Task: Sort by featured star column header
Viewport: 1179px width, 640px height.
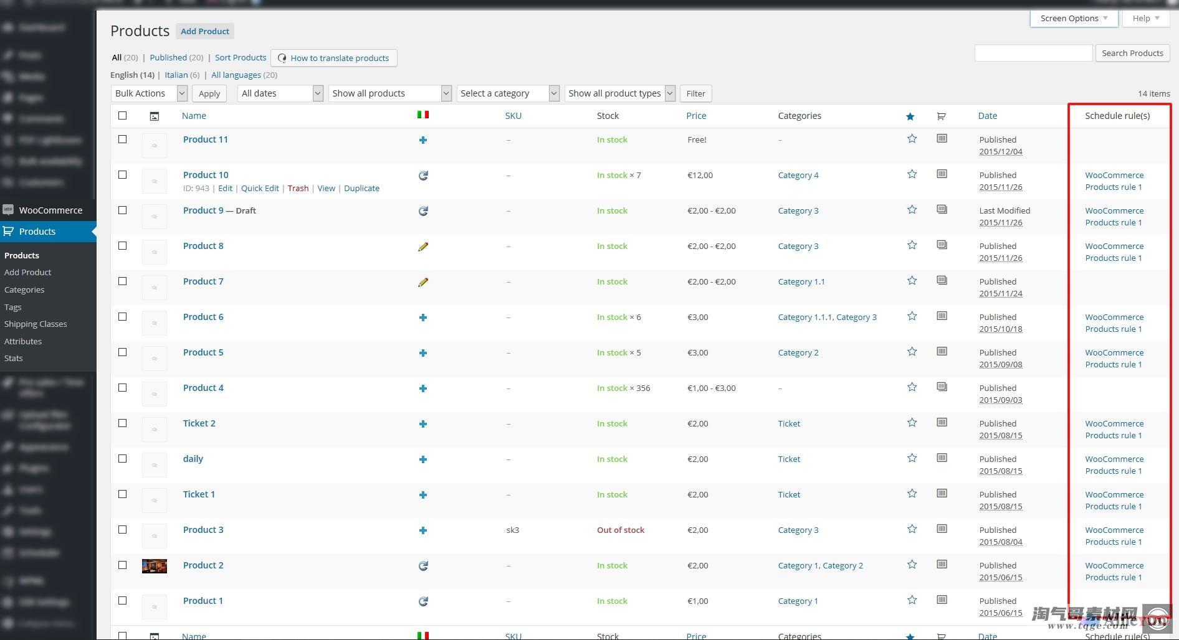Action: 910,116
